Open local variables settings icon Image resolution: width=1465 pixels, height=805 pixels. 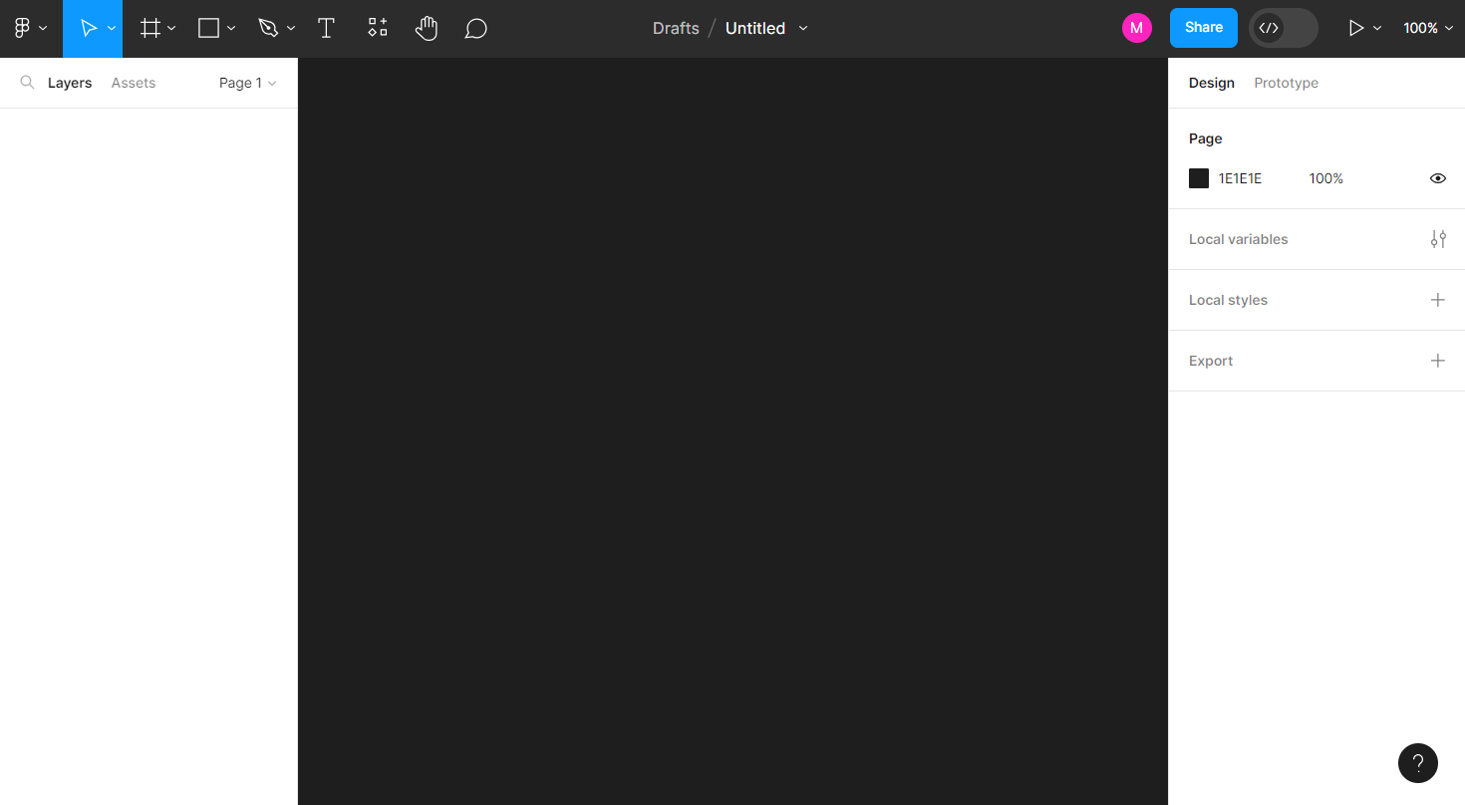1438,239
